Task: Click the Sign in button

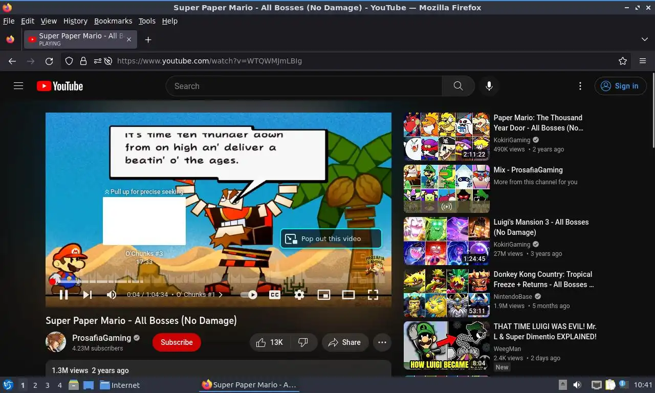Action: 620,86
